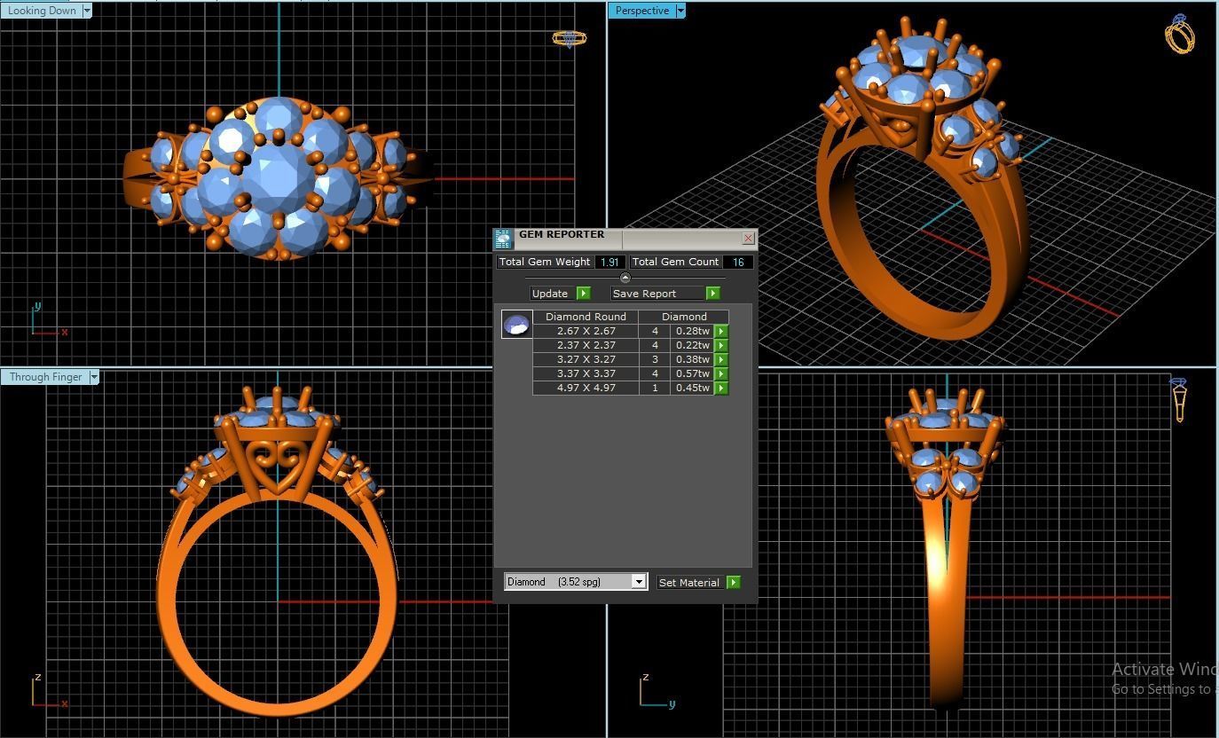This screenshot has height=738, width=1219.
Task: Click the ring side-view icon in bottom-right viewport
Action: [1179, 400]
